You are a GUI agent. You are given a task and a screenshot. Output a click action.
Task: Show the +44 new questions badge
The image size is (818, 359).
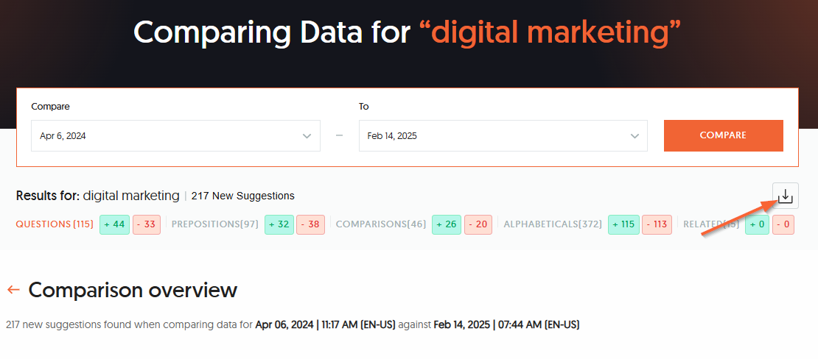[116, 224]
